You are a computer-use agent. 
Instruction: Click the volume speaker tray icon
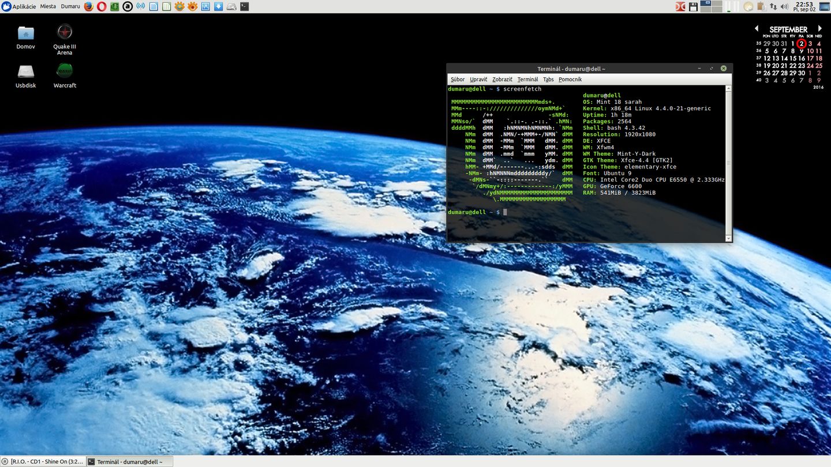click(784, 6)
